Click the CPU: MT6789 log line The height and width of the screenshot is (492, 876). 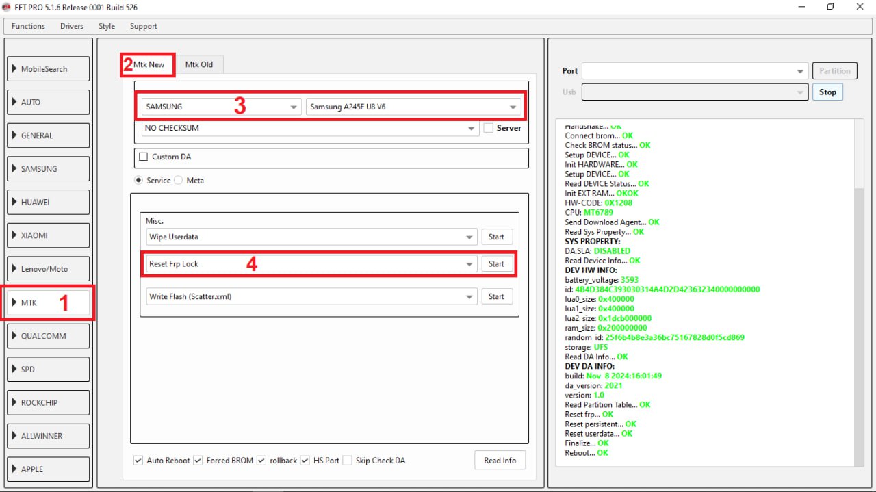coord(589,213)
